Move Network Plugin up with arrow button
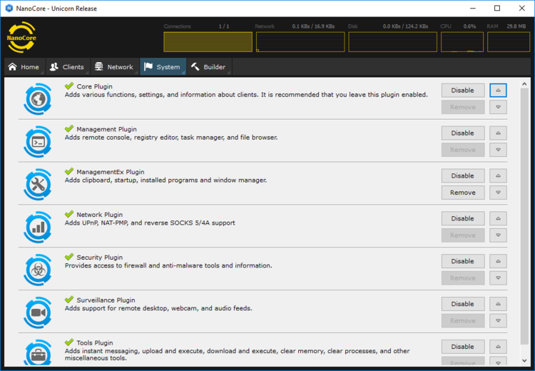 pos(498,218)
